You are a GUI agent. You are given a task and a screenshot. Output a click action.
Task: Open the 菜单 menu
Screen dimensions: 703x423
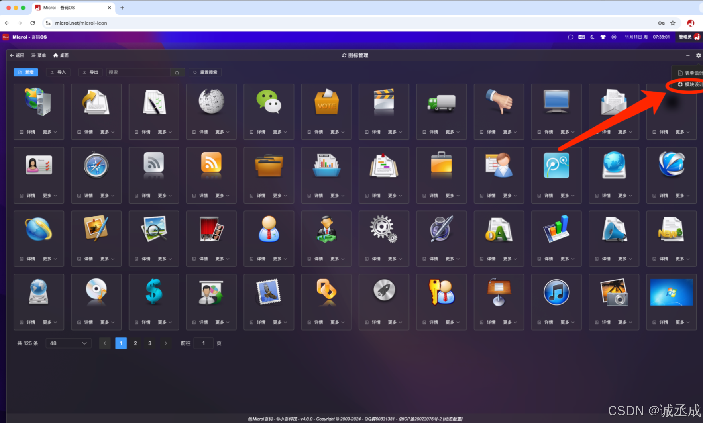pos(39,55)
